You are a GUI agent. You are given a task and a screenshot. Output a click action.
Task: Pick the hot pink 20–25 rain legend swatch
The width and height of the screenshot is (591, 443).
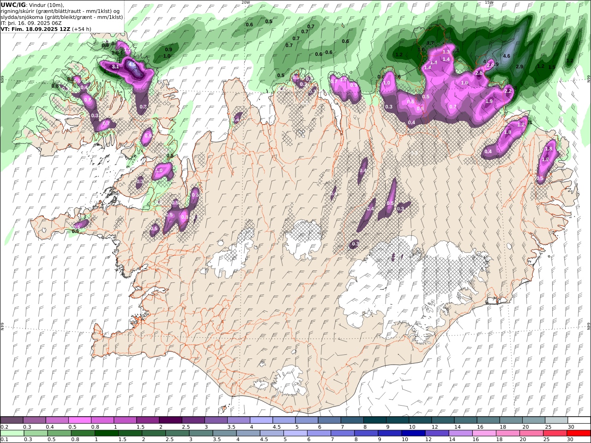coord(531,433)
